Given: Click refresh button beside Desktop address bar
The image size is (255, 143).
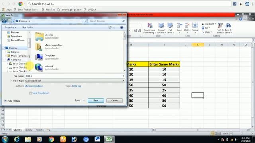Looking at the screenshot, I should pos(84,21).
